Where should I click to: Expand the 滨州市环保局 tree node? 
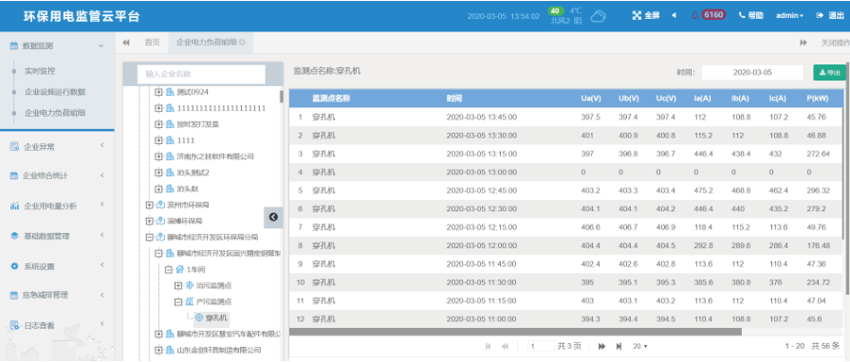click(x=150, y=206)
